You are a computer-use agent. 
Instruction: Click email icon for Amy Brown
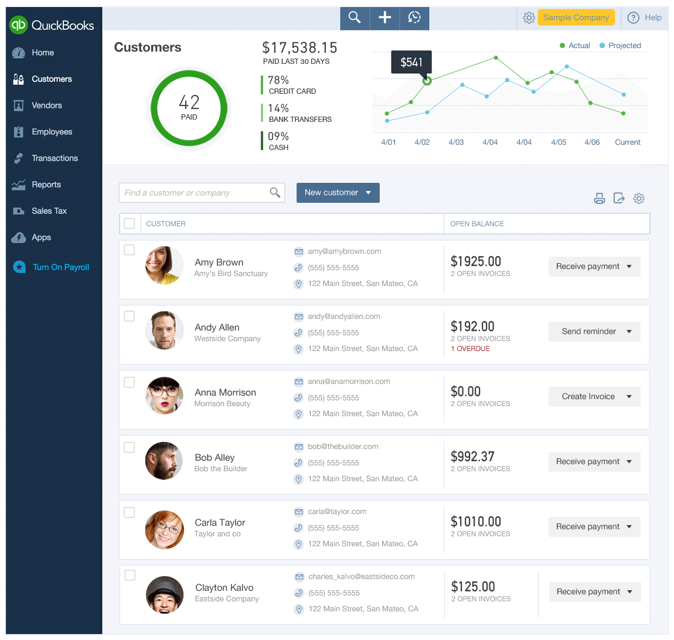pos(298,251)
